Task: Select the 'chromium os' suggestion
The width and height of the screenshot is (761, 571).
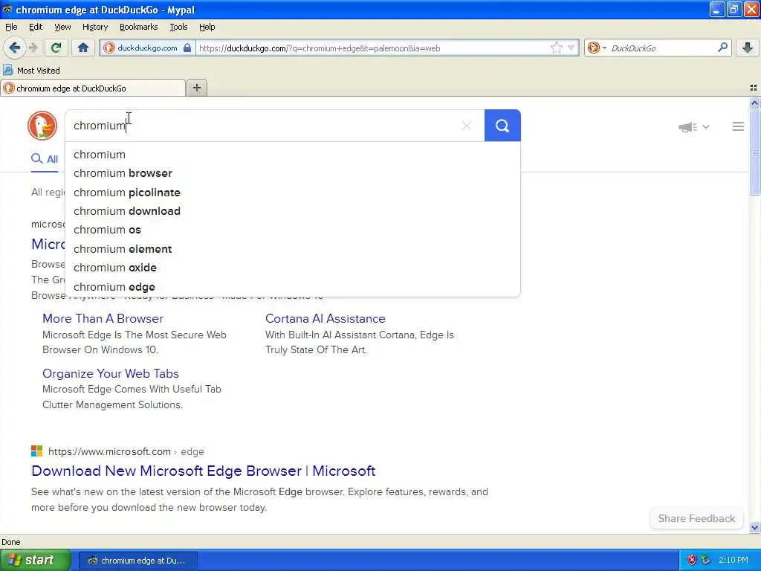Action: coord(293,230)
